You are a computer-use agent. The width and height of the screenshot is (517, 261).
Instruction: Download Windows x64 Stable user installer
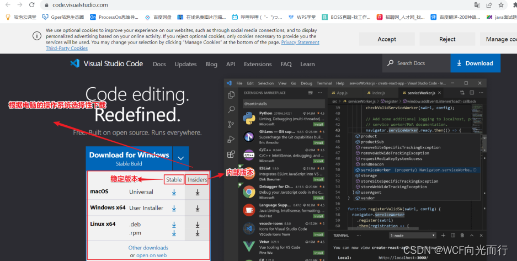pos(174,208)
